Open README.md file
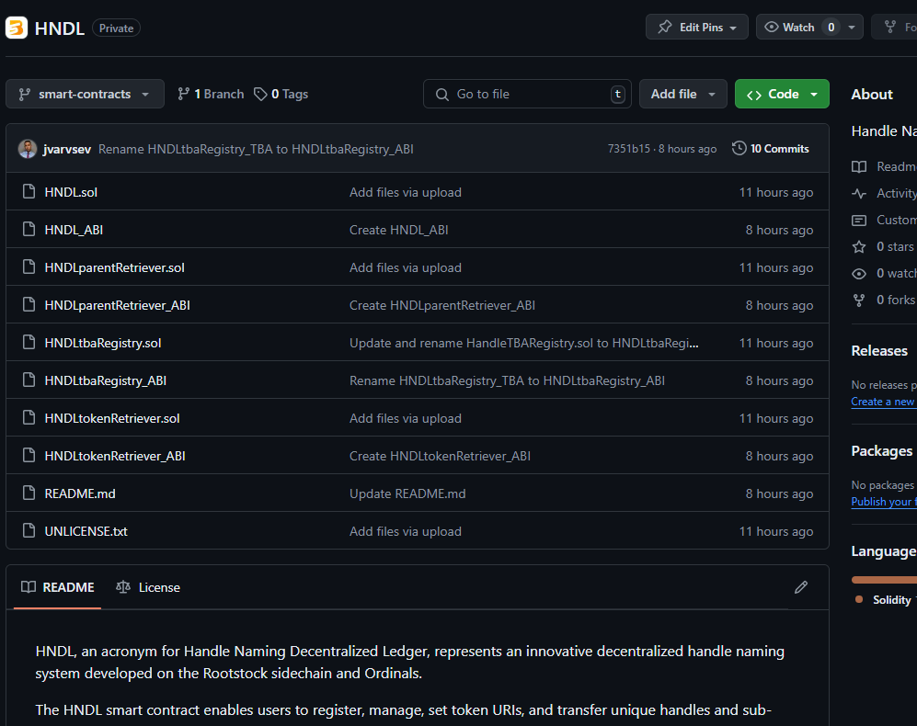Image resolution: width=917 pixels, height=726 pixels. coord(80,493)
